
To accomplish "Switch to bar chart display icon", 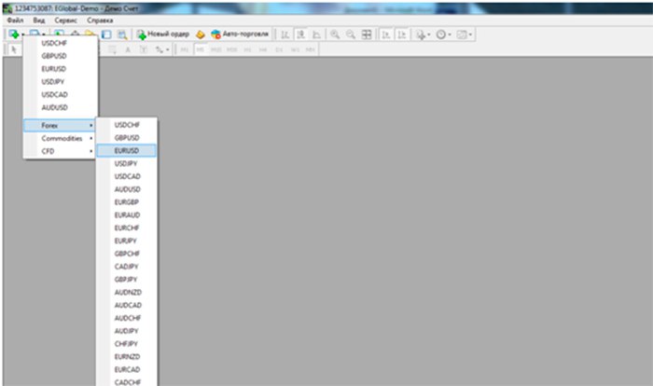I will coord(285,34).
